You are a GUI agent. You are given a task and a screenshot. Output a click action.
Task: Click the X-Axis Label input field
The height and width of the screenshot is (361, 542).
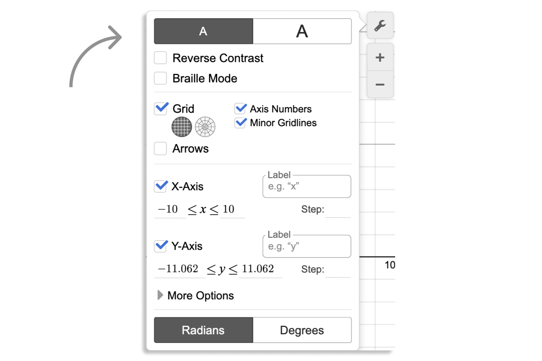[307, 187]
